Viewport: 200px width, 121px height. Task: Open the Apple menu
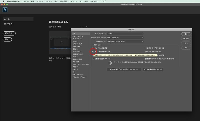pos(3,1)
